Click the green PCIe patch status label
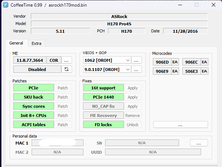This screenshot has width=222, height=167. tap(33, 88)
